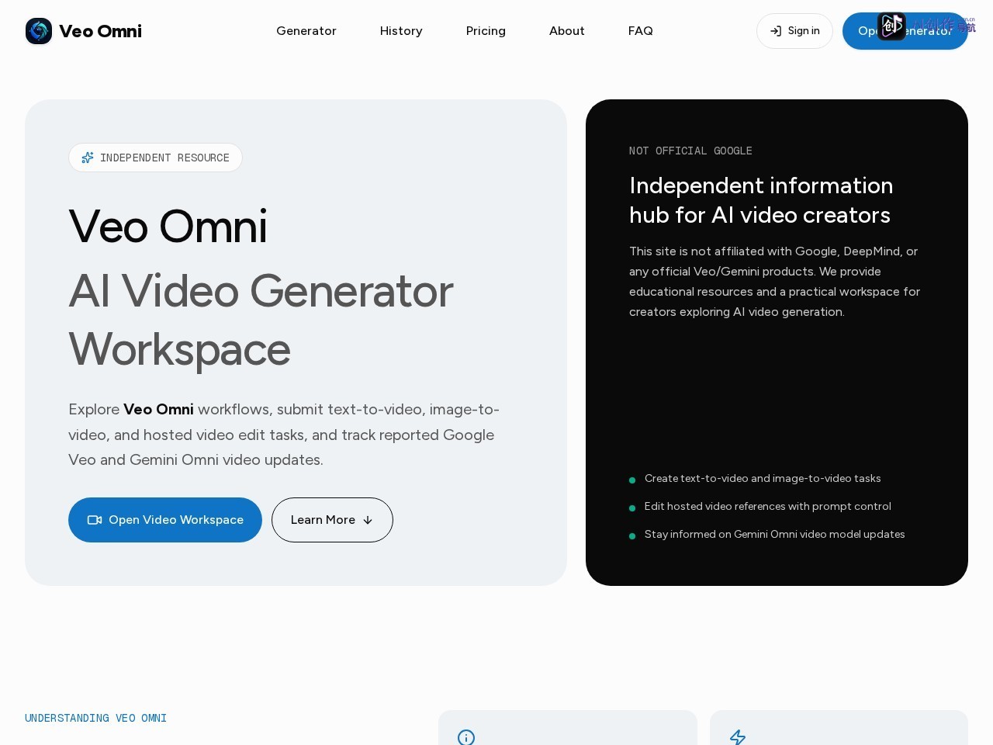
Task: Click the sign-in arrow icon
Action: click(776, 31)
